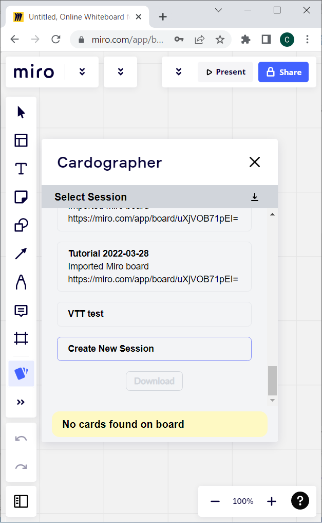Reload the page
Screen dimensions: 322x525
point(56,40)
